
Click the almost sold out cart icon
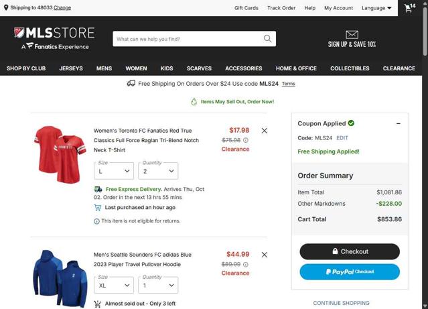coord(97,304)
